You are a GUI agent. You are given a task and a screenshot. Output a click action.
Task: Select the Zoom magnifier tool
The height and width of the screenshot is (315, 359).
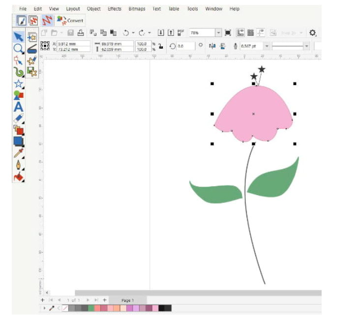(x=18, y=48)
